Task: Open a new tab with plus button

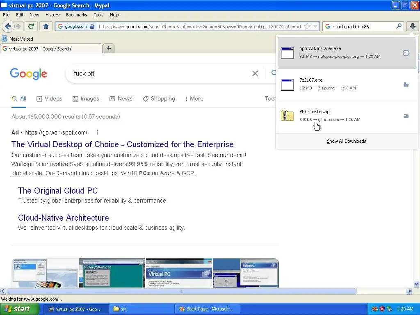Action: click(x=108, y=48)
